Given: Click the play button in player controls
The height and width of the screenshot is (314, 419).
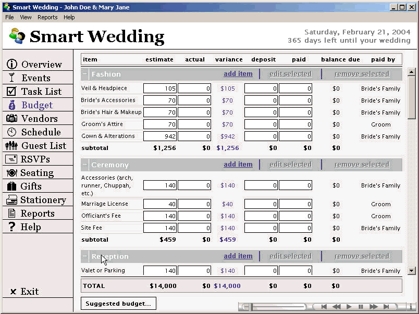Looking at the screenshot, I should pos(349,307).
